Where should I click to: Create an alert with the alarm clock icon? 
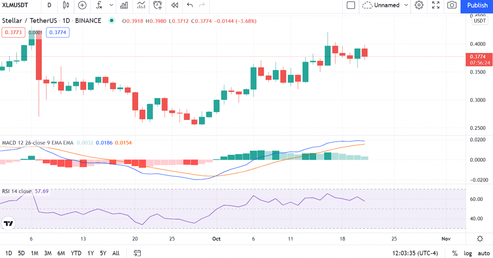coord(157,5)
